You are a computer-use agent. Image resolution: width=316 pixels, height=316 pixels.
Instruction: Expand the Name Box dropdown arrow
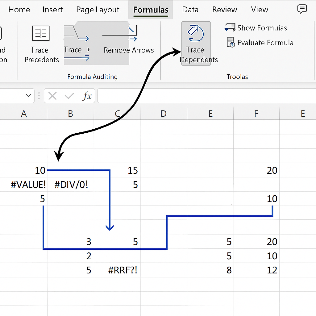pyautogui.click(x=29, y=96)
